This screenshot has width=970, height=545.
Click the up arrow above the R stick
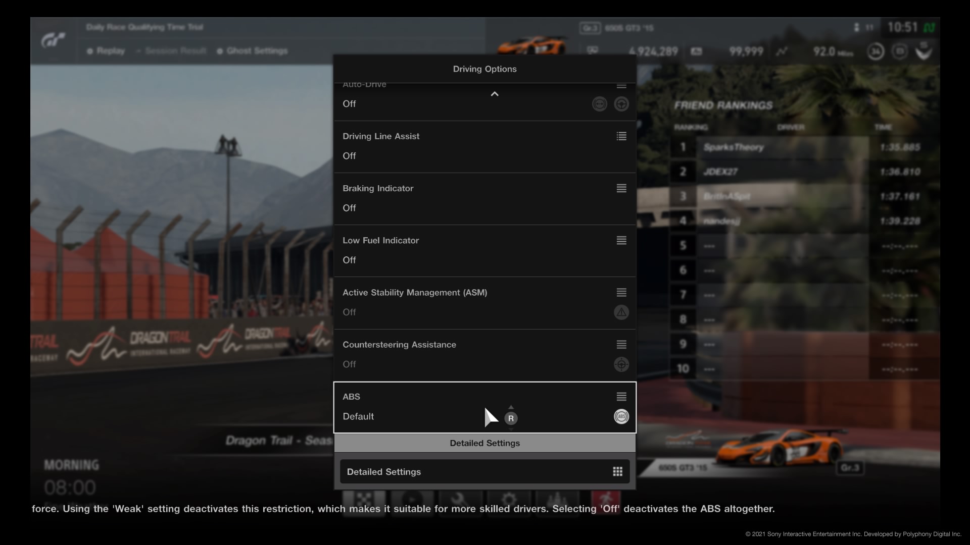pyautogui.click(x=511, y=407)
